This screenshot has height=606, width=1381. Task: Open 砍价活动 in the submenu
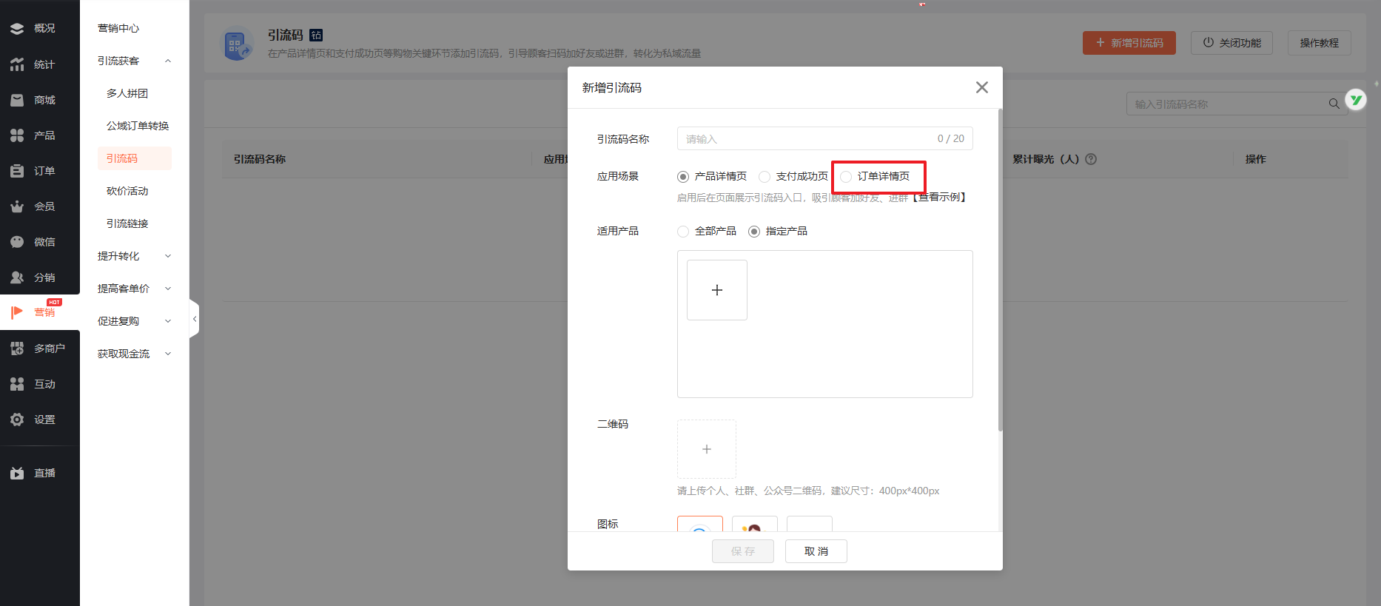click(127, 191)
